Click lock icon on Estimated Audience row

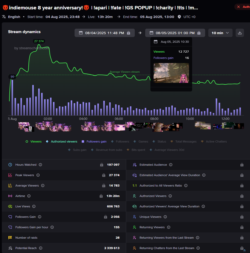tap(242, 165)
